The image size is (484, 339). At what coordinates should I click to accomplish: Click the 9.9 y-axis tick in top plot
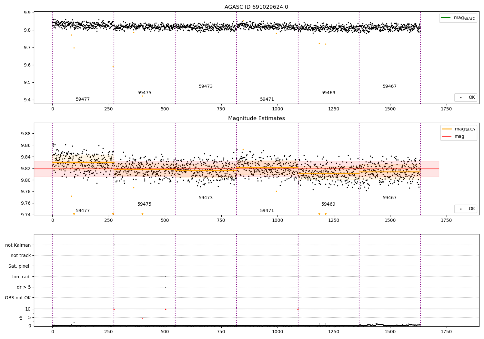27,13
